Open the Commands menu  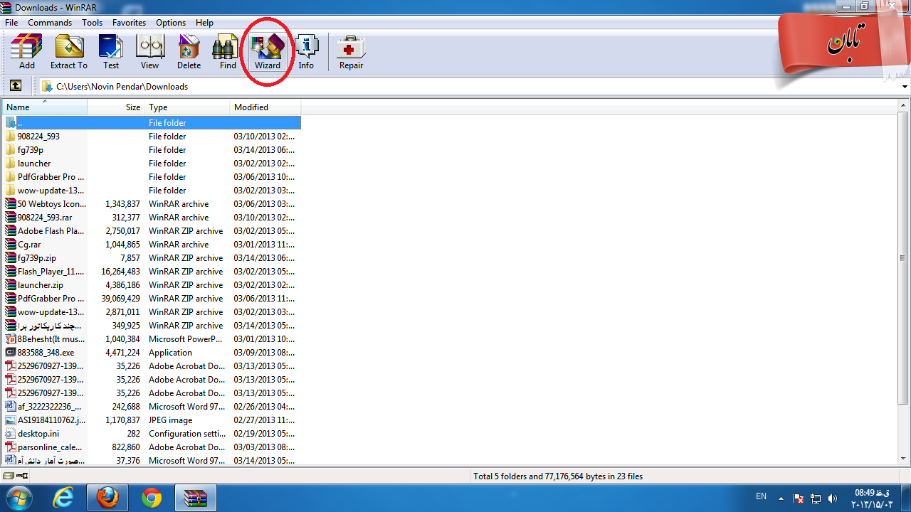(50, 23)
